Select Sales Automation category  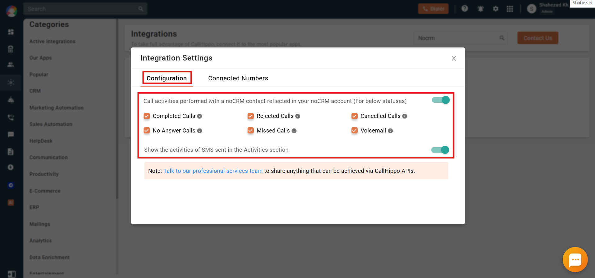tap(51, 124)
